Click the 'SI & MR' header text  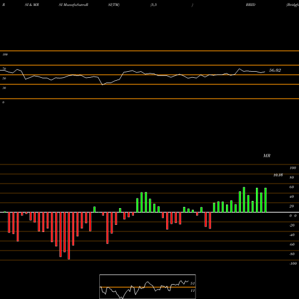coord(32,5)
